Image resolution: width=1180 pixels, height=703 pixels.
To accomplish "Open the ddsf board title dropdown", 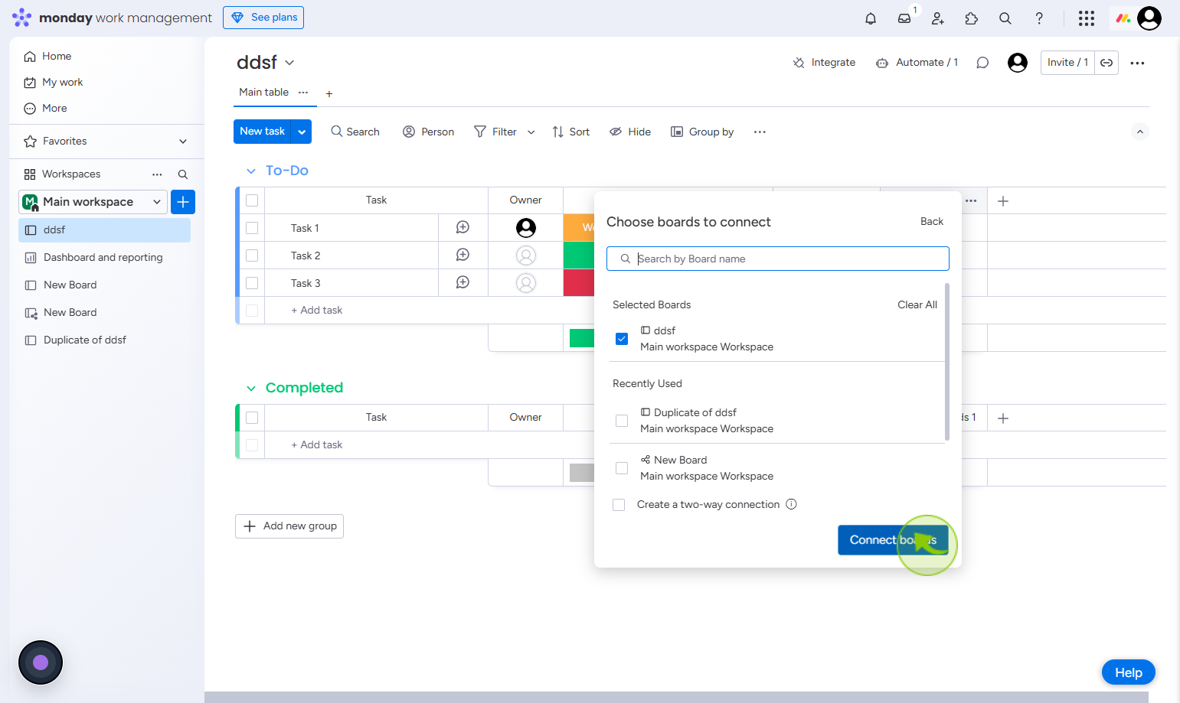I will pos(289,63).
